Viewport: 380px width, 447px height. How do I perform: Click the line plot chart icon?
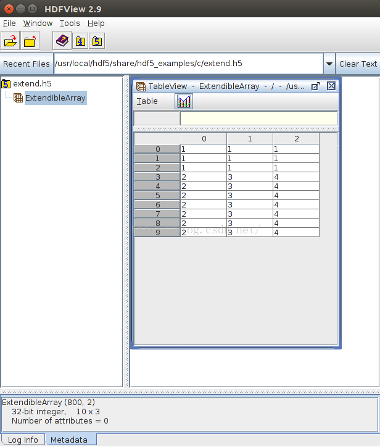[184, 101]
